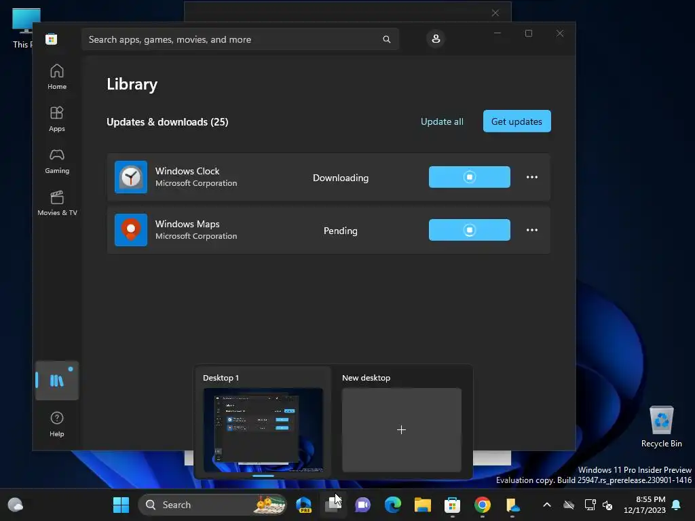Focus the Store search apps field
The image size is (695, 521).
[240, 39]
